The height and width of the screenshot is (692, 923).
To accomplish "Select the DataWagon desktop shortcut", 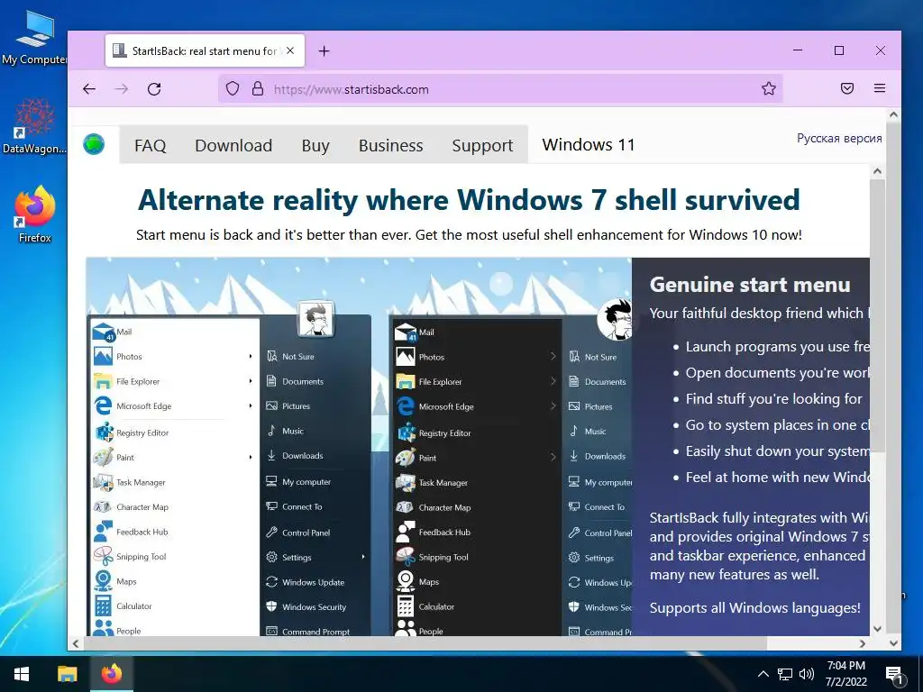I will (34, 126).
